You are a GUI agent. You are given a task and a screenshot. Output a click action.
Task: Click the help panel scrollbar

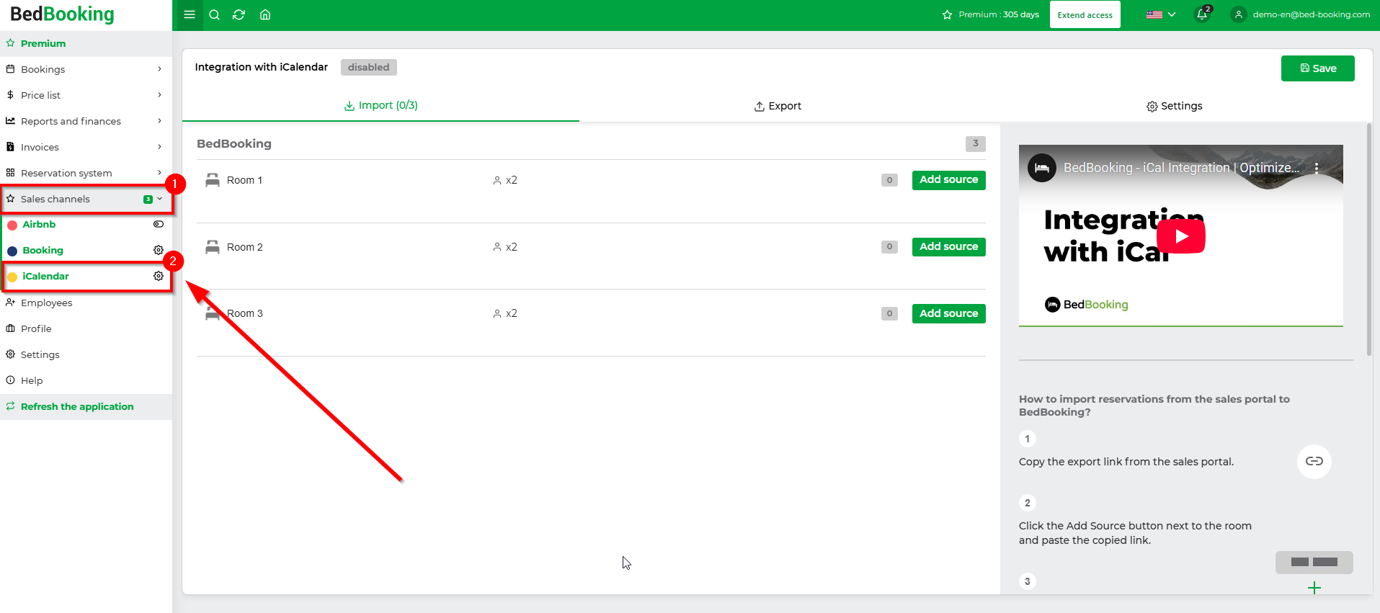(1369, 238)
